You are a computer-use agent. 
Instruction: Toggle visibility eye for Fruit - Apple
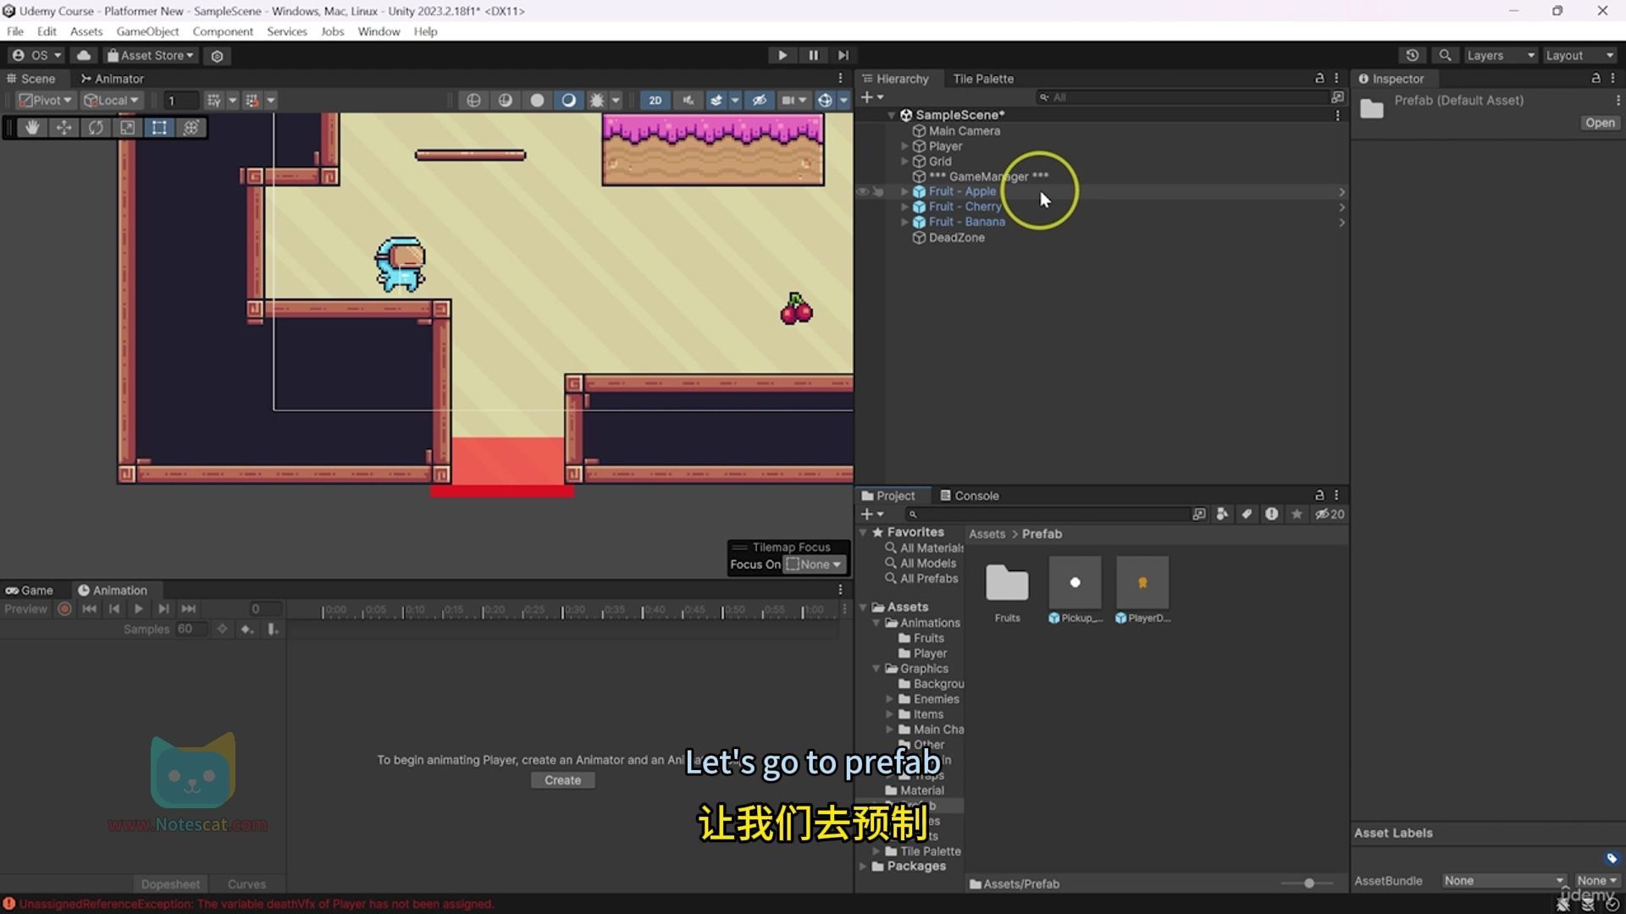coord(862,192)
